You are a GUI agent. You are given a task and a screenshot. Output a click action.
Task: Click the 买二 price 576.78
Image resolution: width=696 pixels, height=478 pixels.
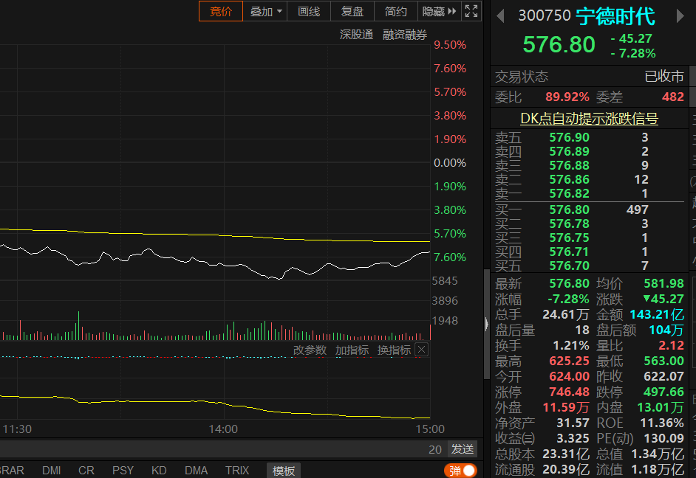569,224
